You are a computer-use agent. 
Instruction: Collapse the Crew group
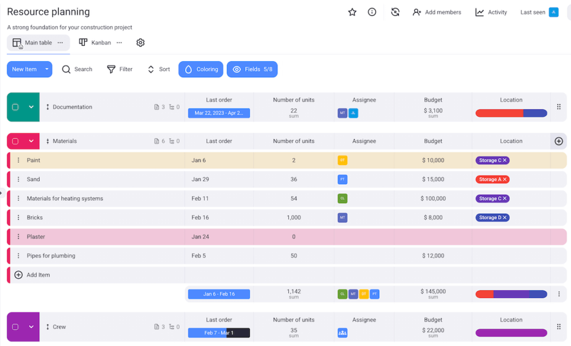31,326
